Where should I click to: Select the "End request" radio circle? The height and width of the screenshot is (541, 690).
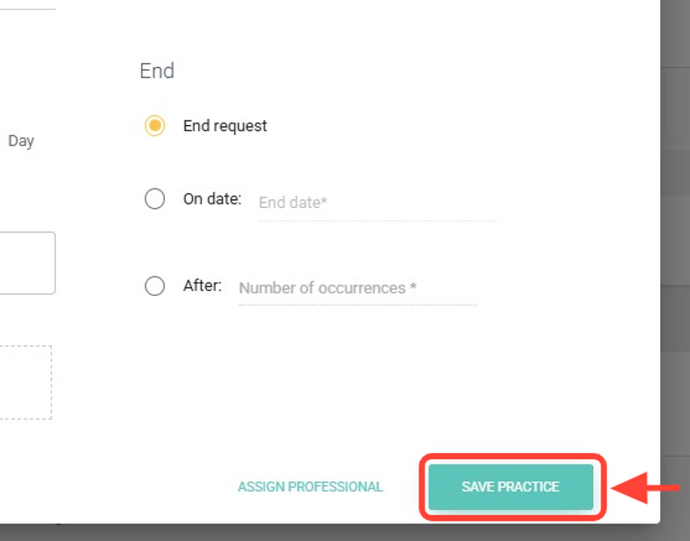(x=154, y=126)
